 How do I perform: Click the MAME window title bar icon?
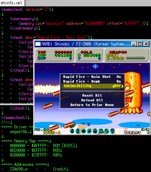pyautogui.click(x=38, y=44)
